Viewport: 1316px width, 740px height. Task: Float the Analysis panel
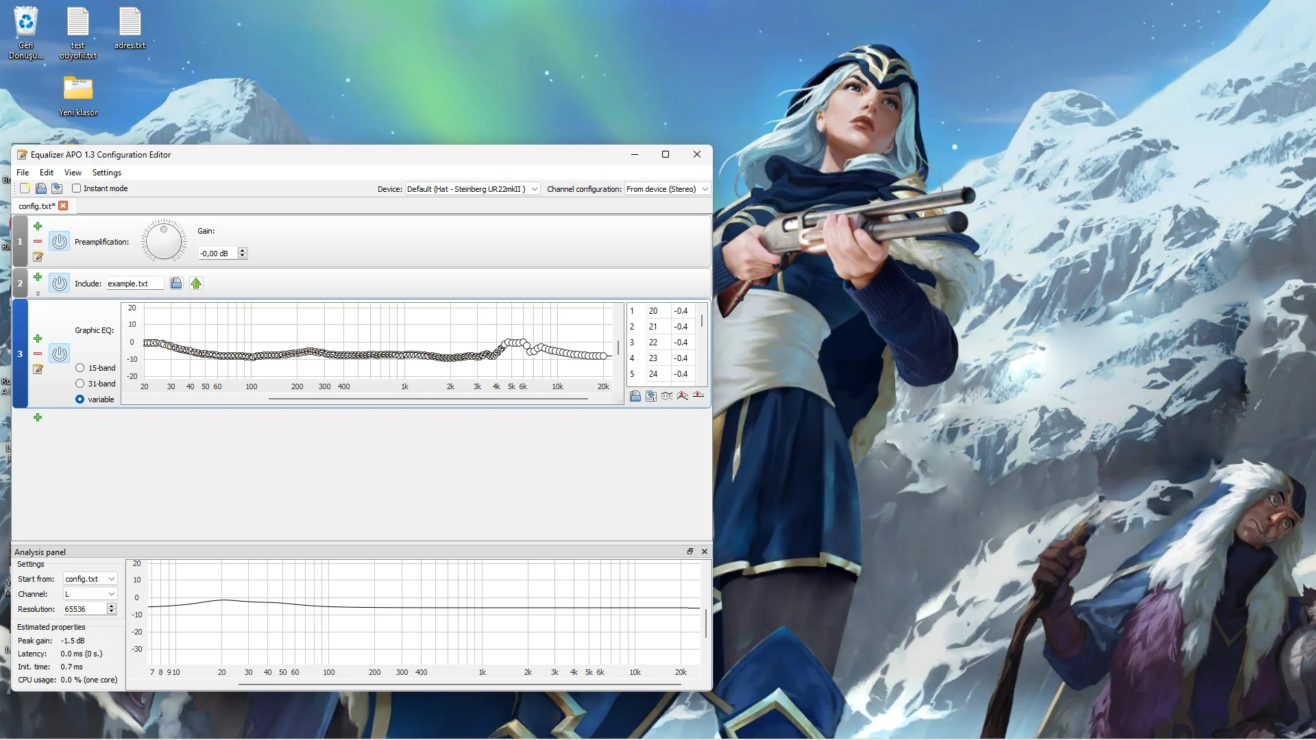[x=690, y=552]
